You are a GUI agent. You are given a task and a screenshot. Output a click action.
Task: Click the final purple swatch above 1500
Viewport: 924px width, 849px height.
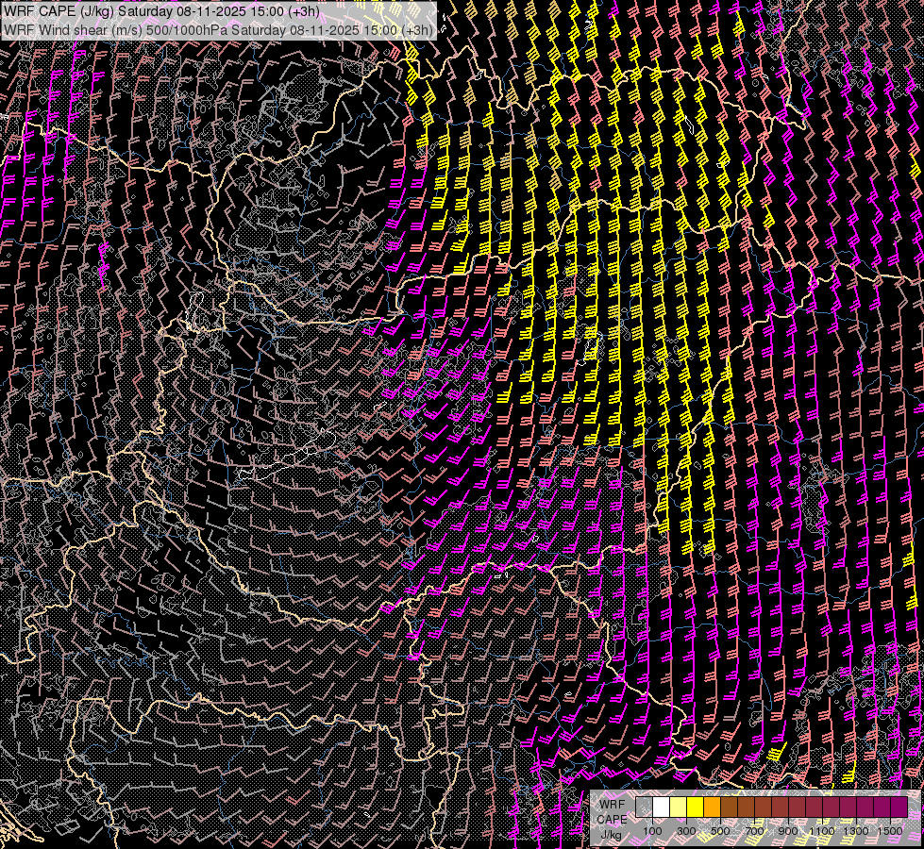click(x=899, y=807)
